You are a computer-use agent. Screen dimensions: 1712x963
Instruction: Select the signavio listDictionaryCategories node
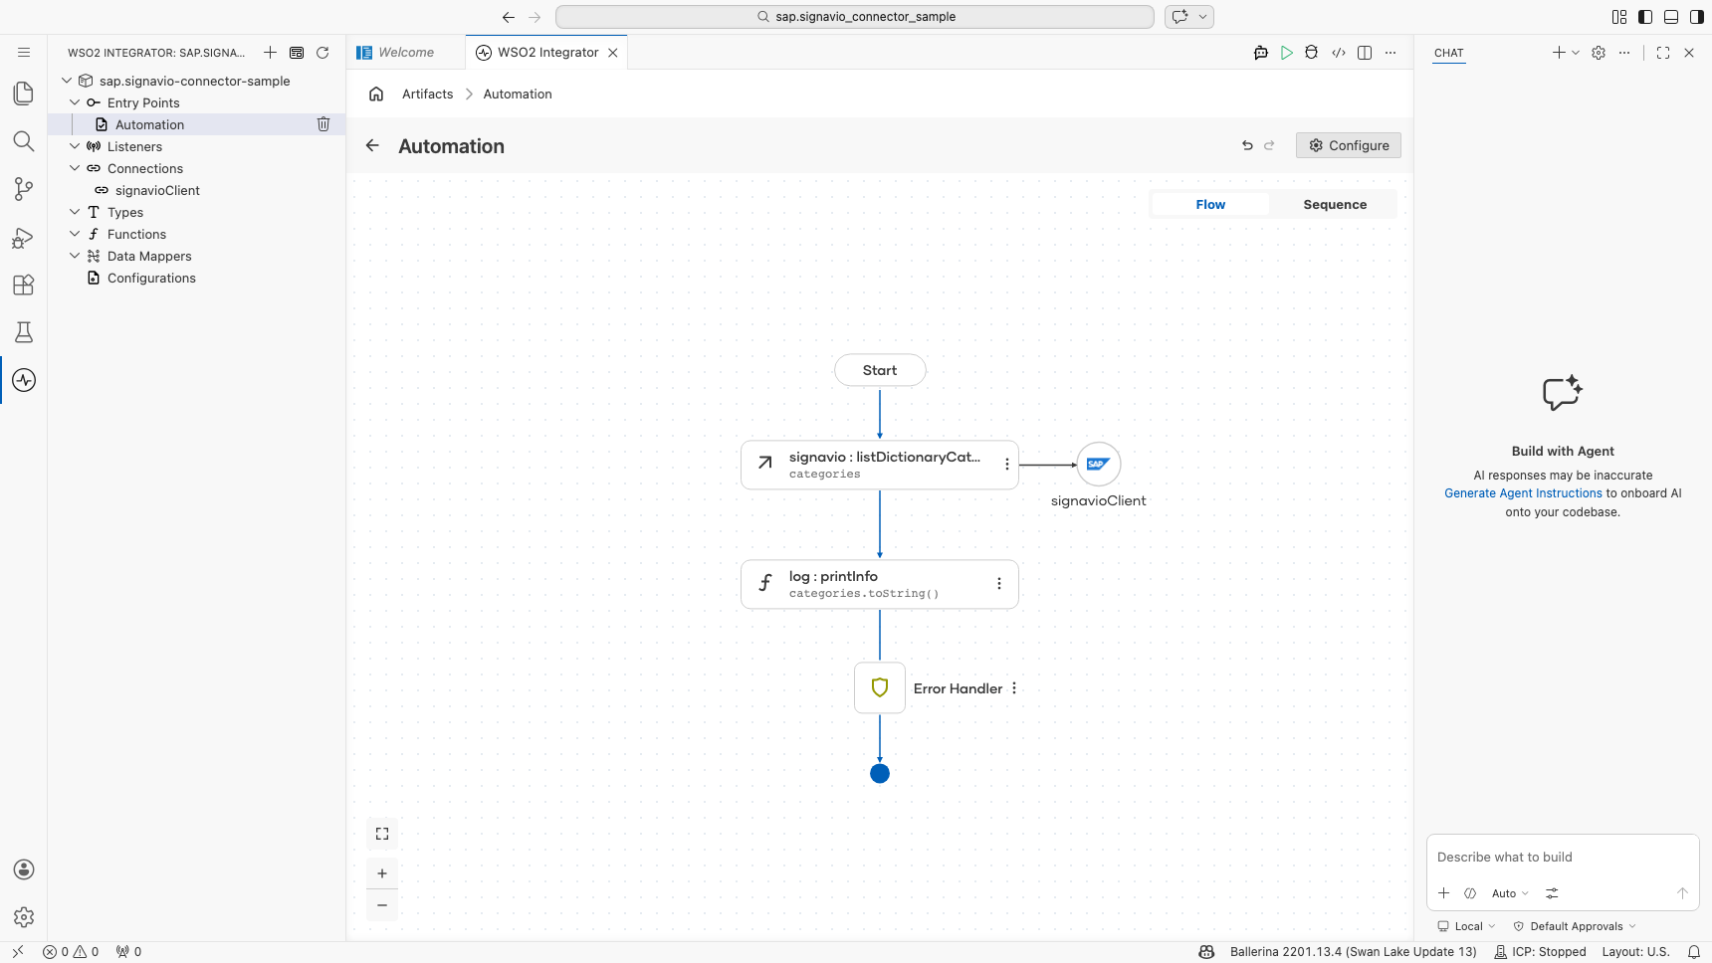coord(880,465)
